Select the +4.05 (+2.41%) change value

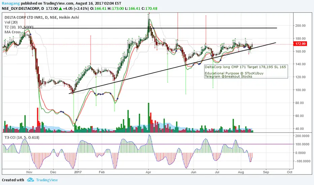pyautogui.click(x=76, y=9)
